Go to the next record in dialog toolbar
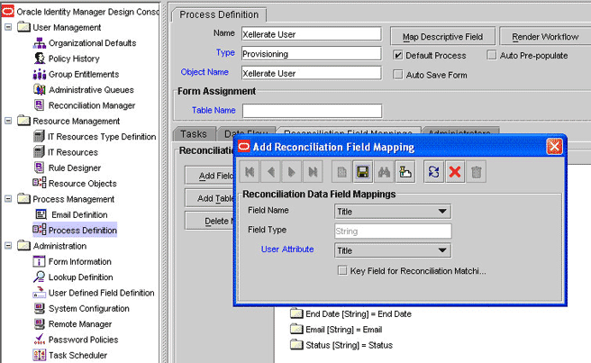The width and height of the screenshot is (591, 363). point(291,172)
